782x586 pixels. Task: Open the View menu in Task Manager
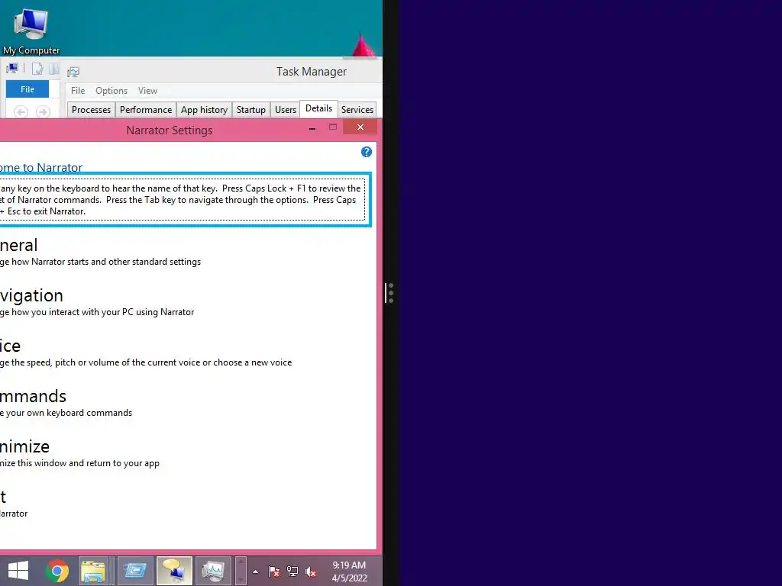[x=147, y=91]
